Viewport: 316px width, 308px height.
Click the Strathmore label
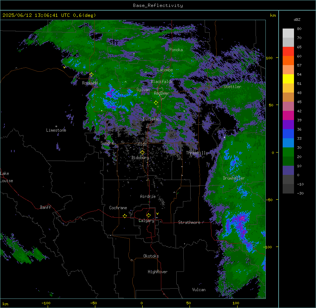(x=189, y=222)
